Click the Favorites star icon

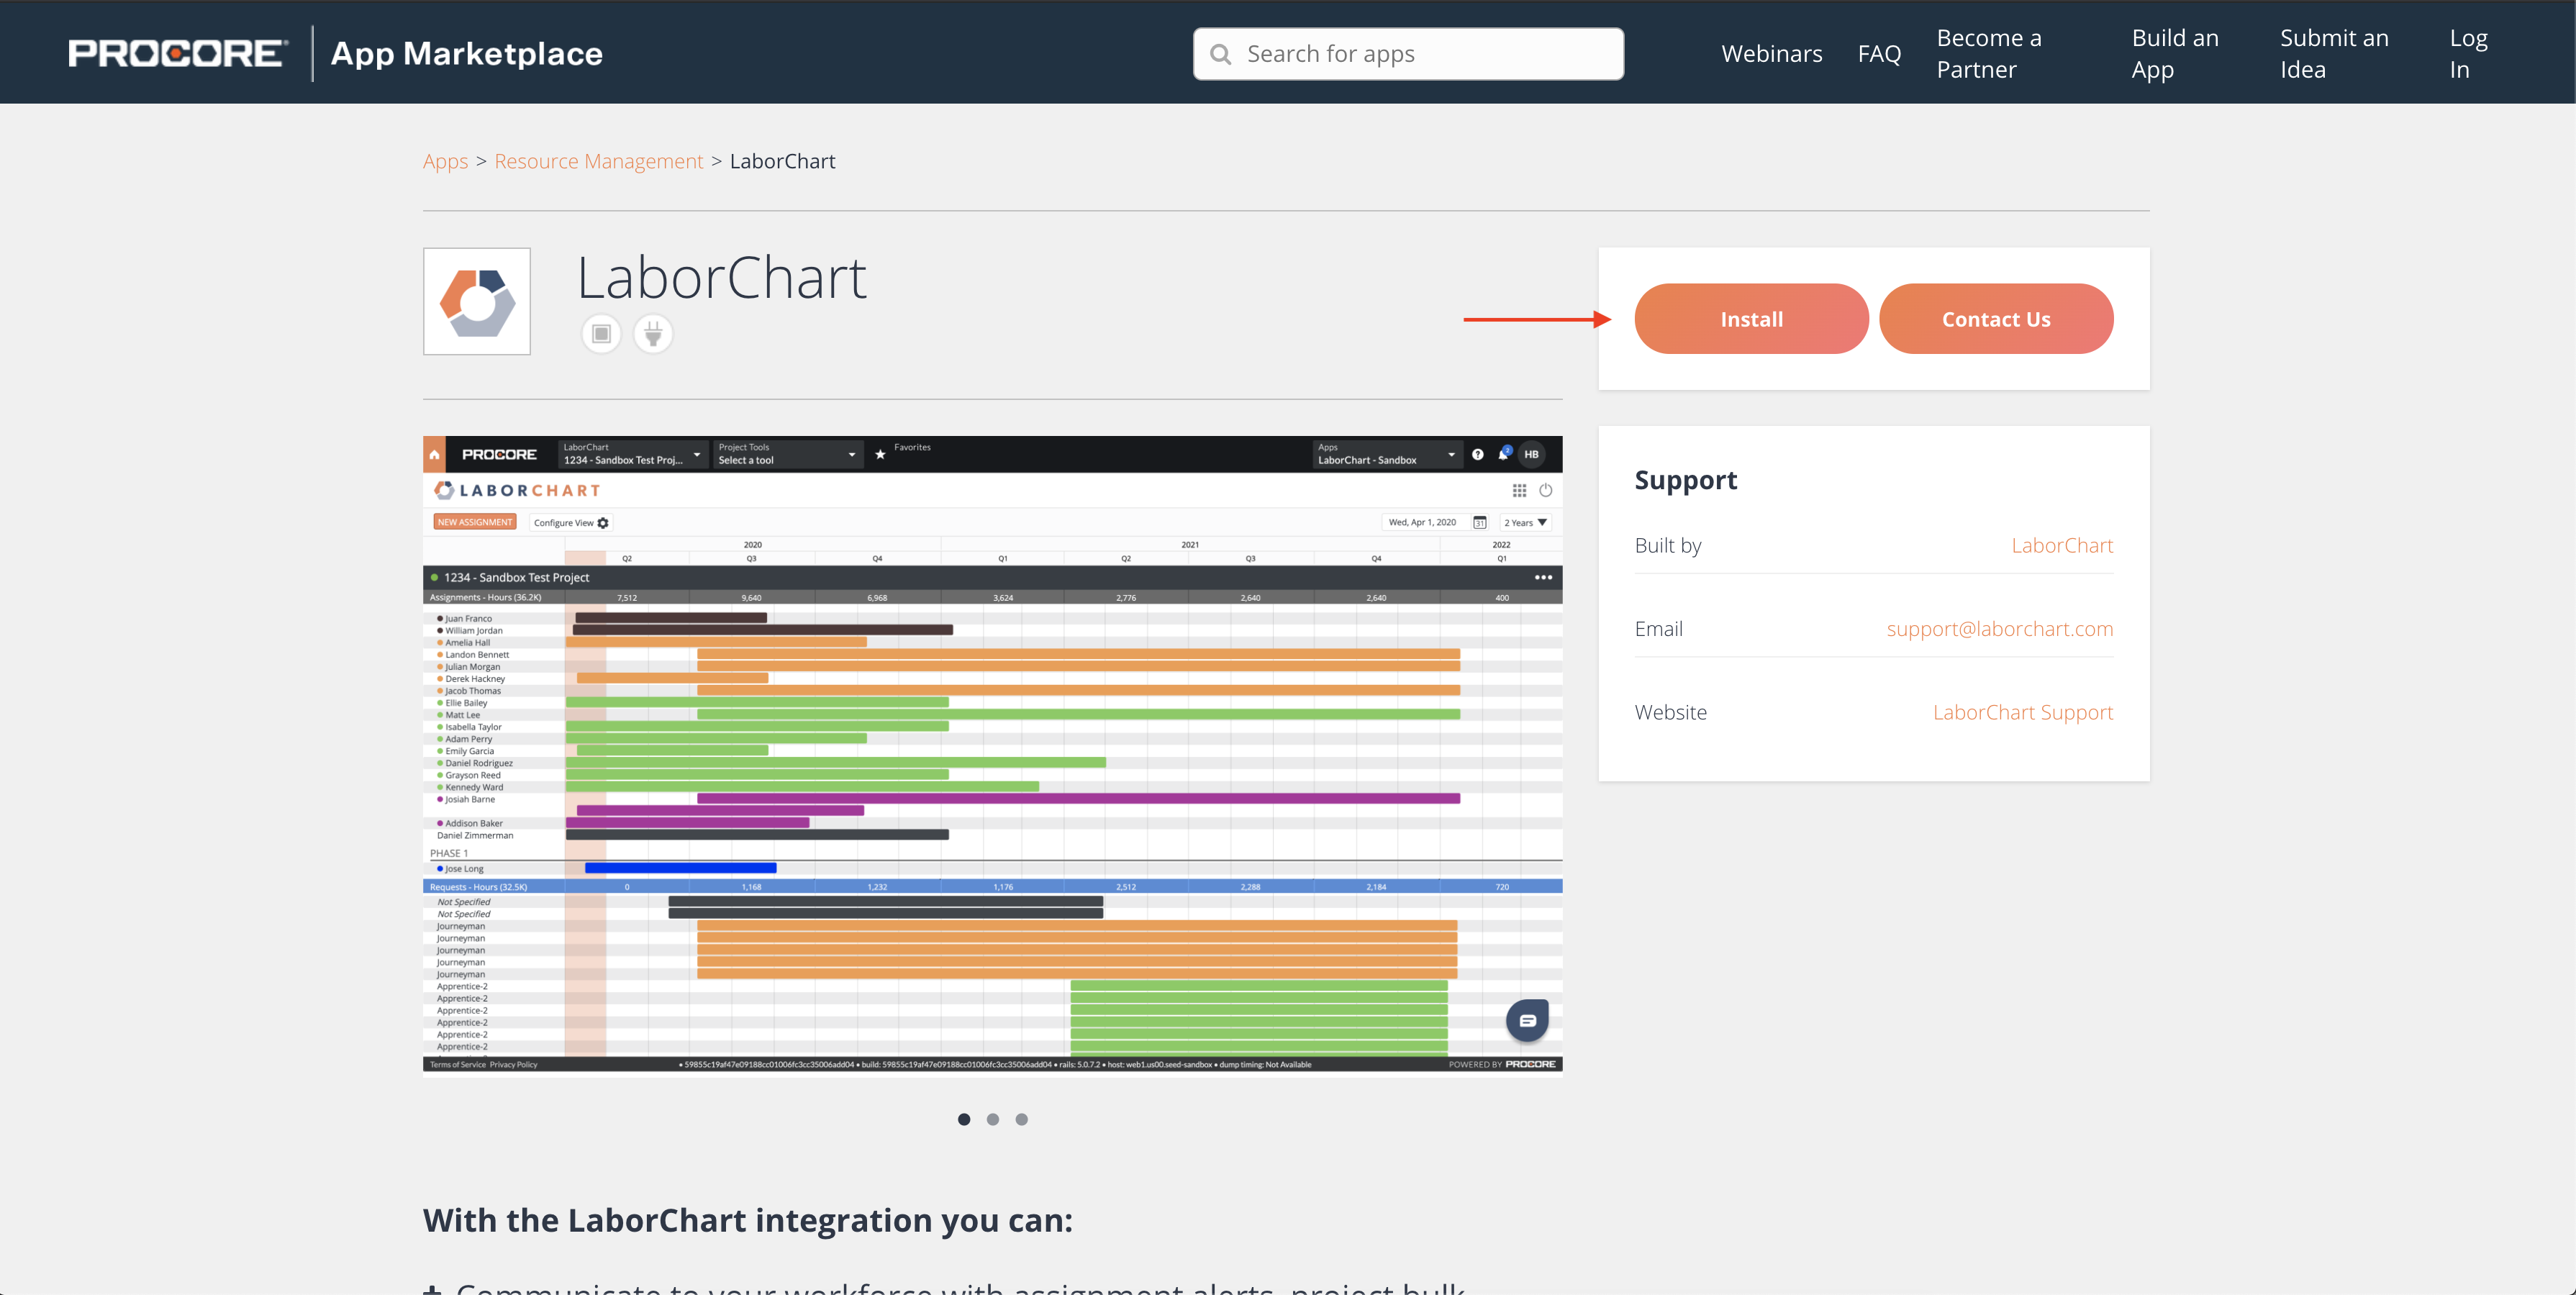pyautogui.click(x=880, y=454)
